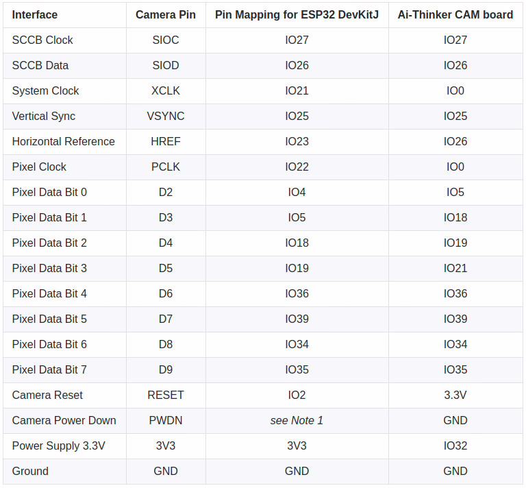The width and height of the screenshot is (526, 488).
Task: Click the IO32 Ai-Thinker board cell
Action: [455, 446]
